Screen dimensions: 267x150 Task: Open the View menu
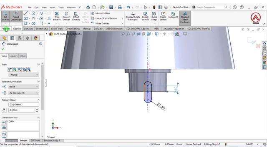[x=44, y=7]
